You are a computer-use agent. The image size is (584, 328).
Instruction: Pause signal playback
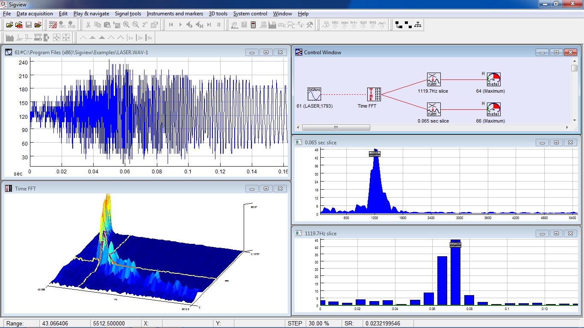(218, 24)
